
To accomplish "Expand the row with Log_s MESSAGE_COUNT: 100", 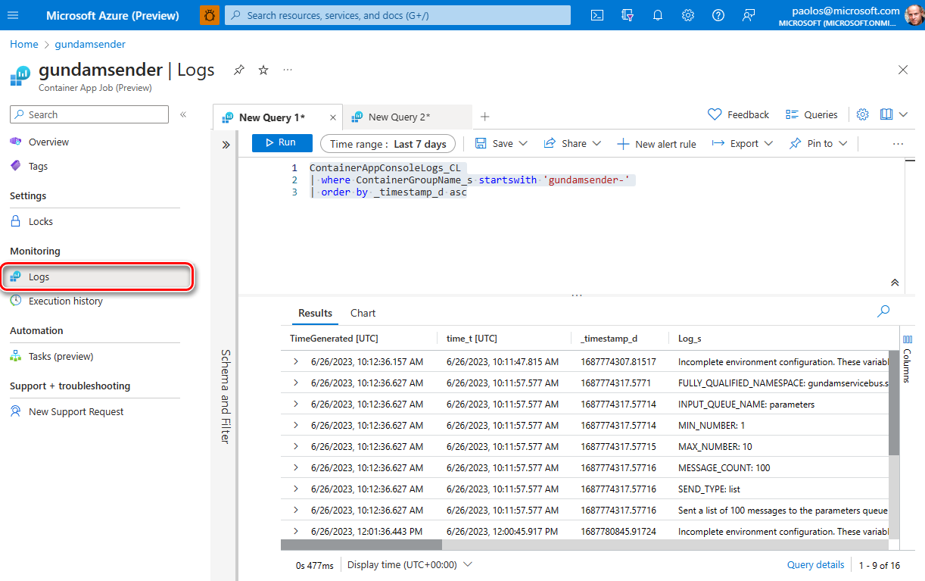I will point(296,467).
